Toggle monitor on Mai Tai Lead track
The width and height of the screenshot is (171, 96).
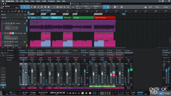click(x=13, y=33)
